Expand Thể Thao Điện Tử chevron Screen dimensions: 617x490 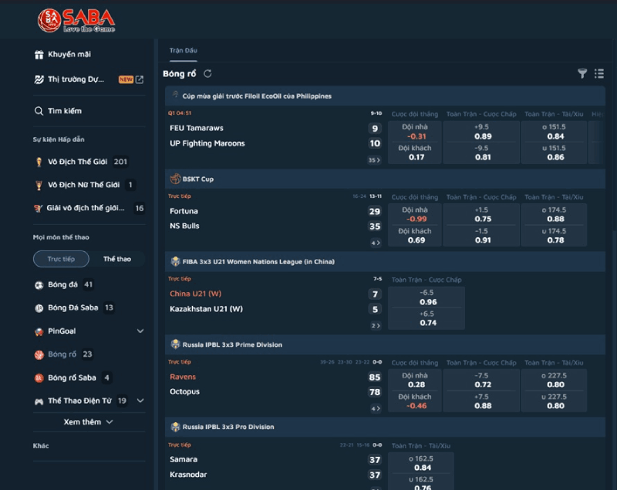pyautogui.click(x=140, y=401)
